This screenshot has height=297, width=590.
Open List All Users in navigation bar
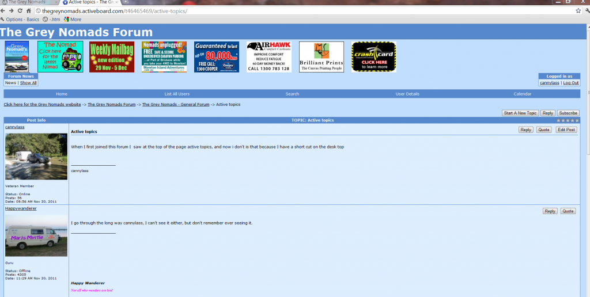pos(177,94)
